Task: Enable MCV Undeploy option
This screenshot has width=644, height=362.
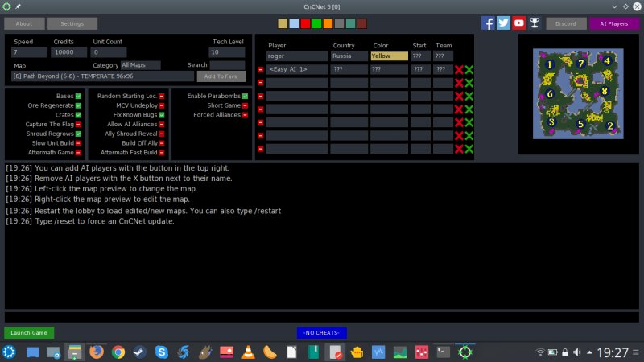Action: pos(162,105)
